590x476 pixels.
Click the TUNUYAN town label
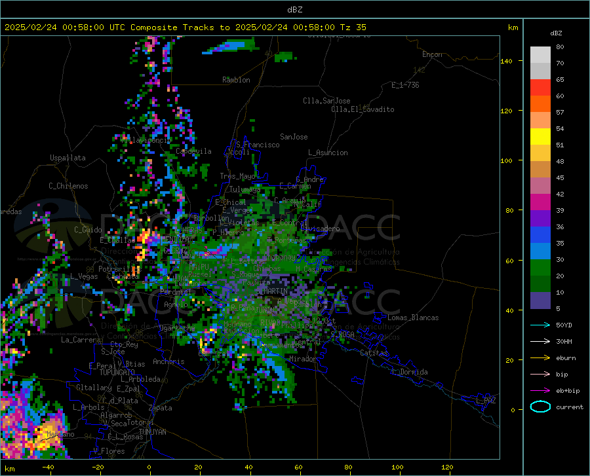click(152, 432)
